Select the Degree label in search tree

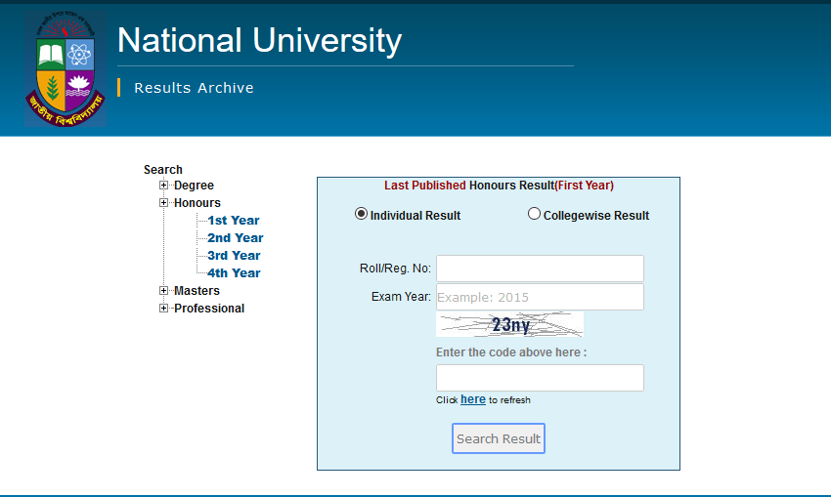coord(194,186)
